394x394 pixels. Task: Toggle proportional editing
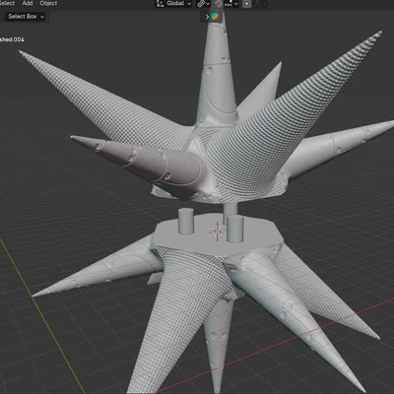pos(247,4)
